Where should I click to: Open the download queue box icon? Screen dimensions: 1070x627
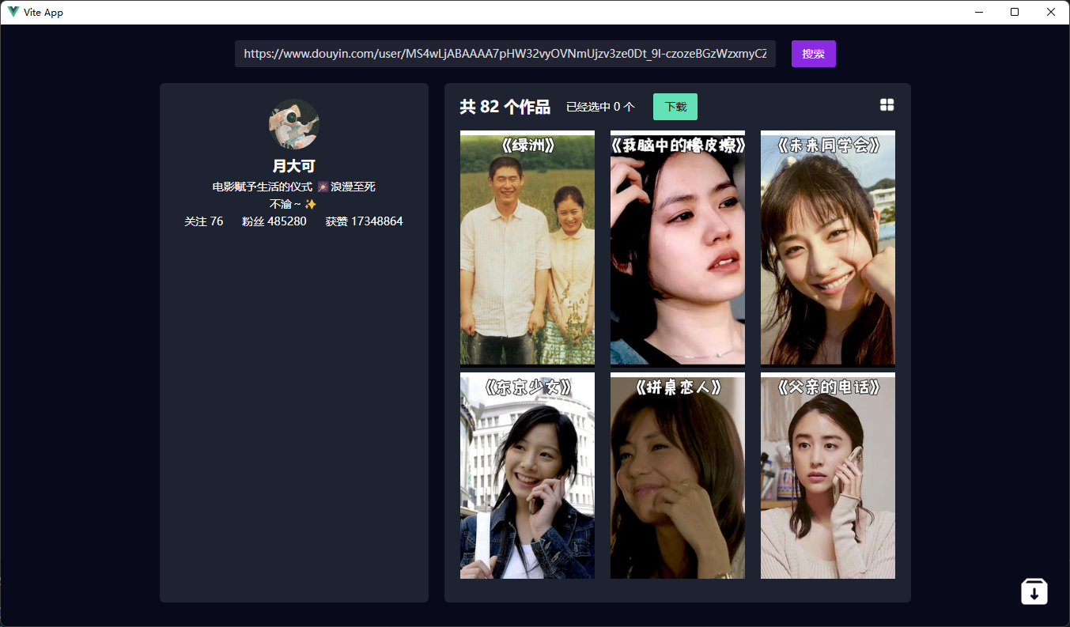[1034, 591]
